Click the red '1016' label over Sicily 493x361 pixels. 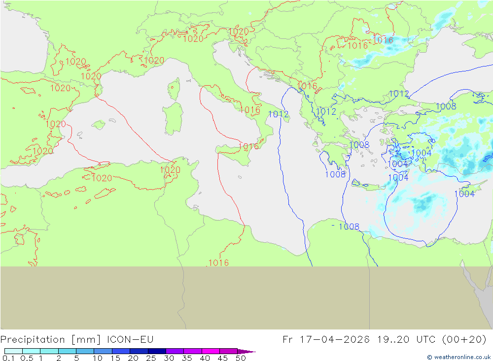point(248,146)
